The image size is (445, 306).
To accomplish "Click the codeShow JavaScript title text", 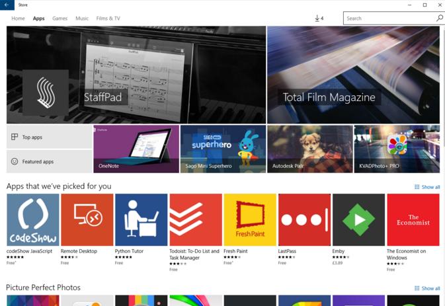I will tap(30, 251).
